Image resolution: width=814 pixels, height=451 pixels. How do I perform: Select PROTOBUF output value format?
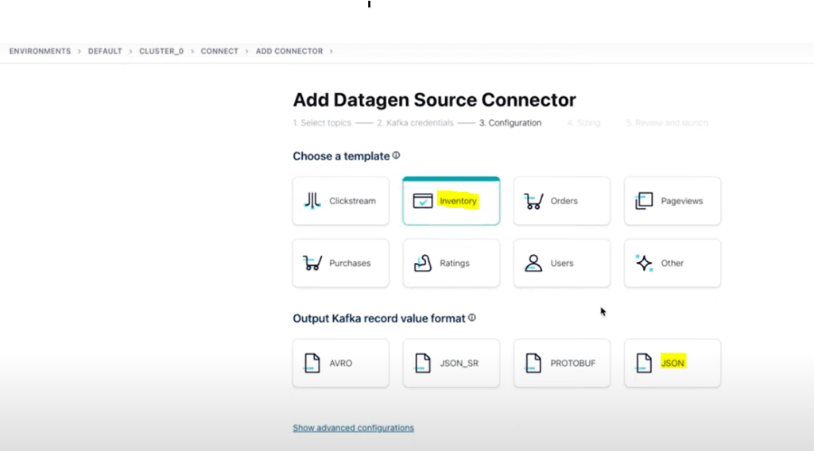561,363
